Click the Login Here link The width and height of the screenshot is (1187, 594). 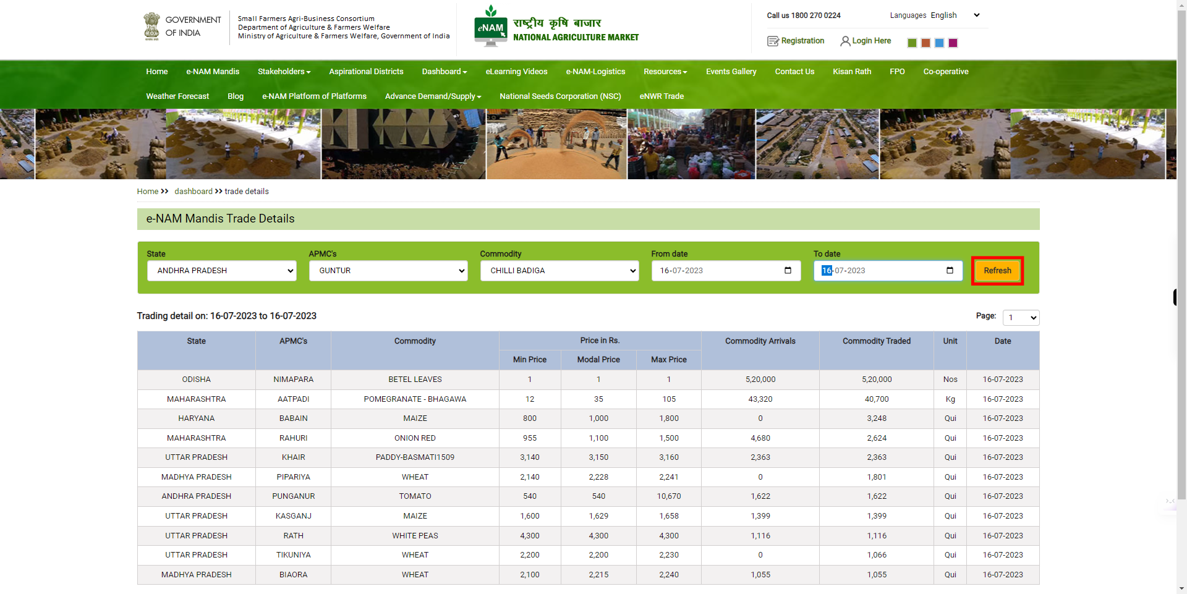pyautogui.click(x=871, y=41)
